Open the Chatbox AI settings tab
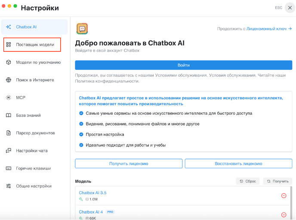Image resolution: width=296 pixels, height=220 pixels. tap(34, 27)
